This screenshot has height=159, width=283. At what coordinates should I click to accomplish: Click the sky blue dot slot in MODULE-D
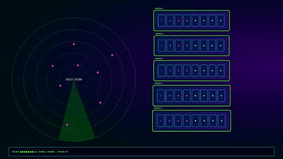click(x=222, y=96)
